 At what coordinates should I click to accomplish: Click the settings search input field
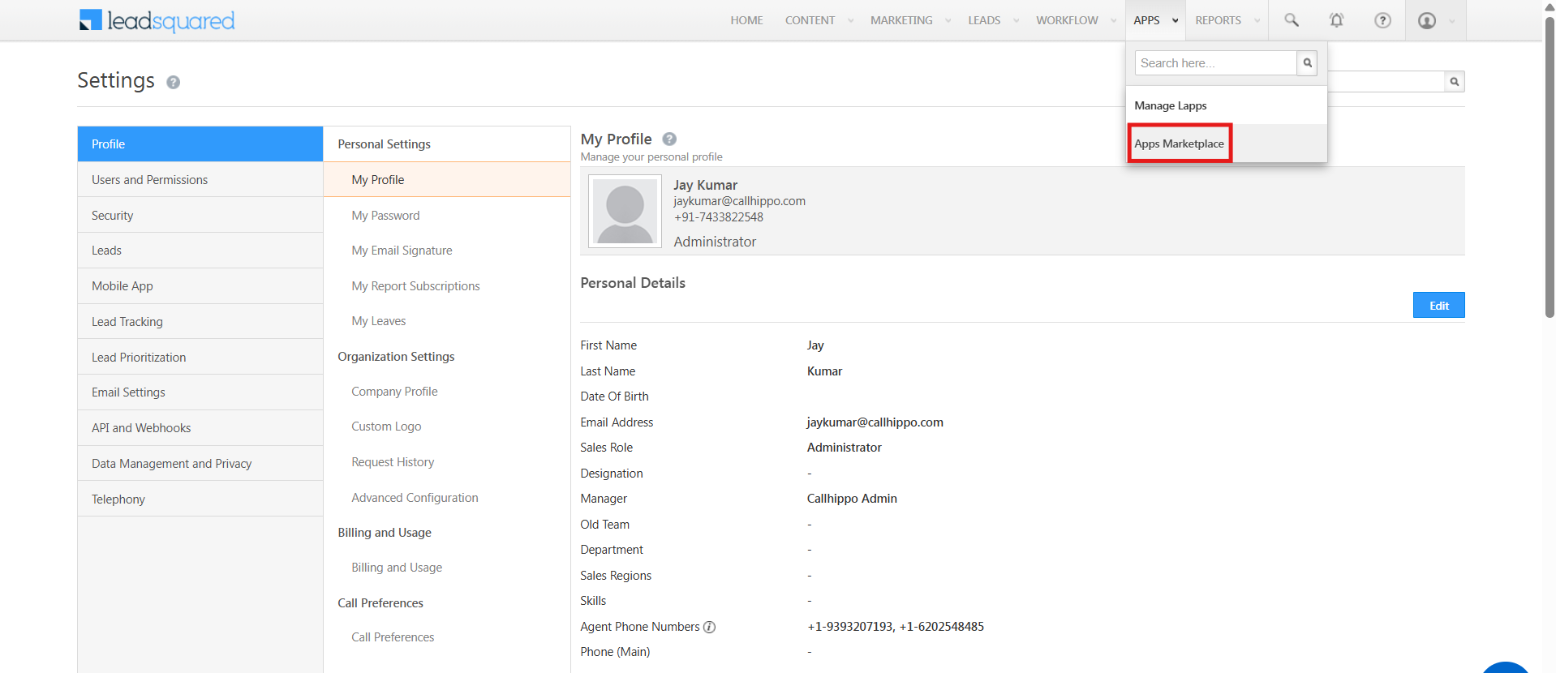1386,81
